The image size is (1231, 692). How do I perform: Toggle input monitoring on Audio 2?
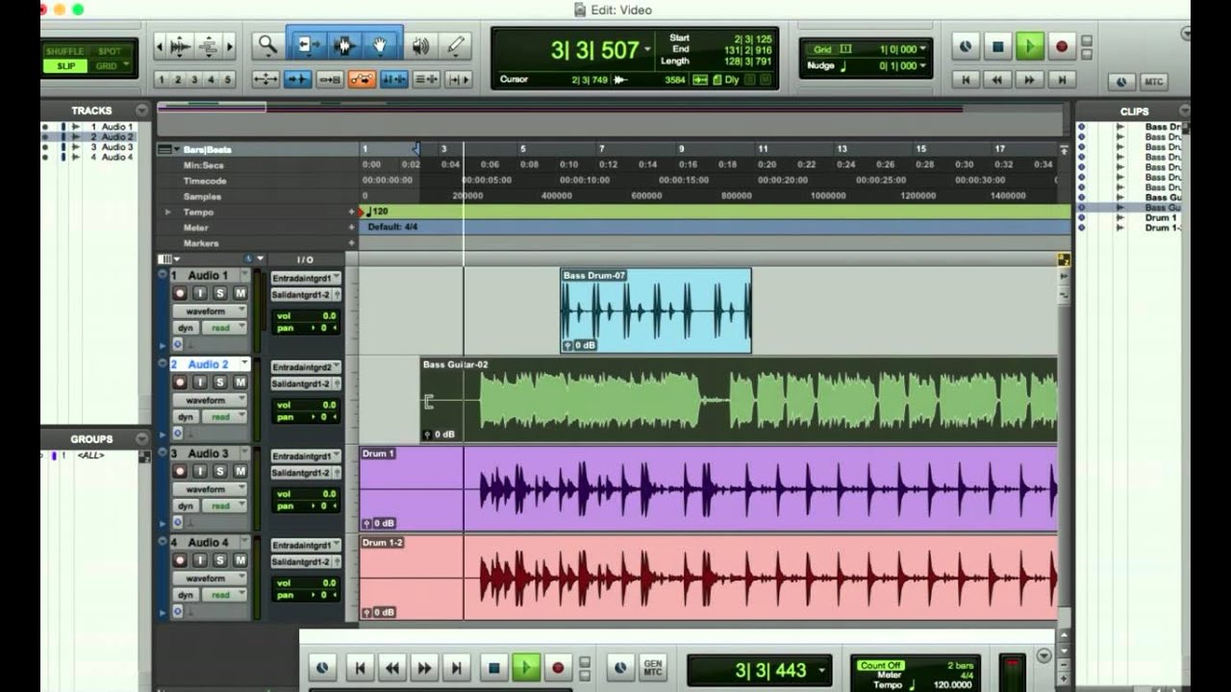pos(199,383)
